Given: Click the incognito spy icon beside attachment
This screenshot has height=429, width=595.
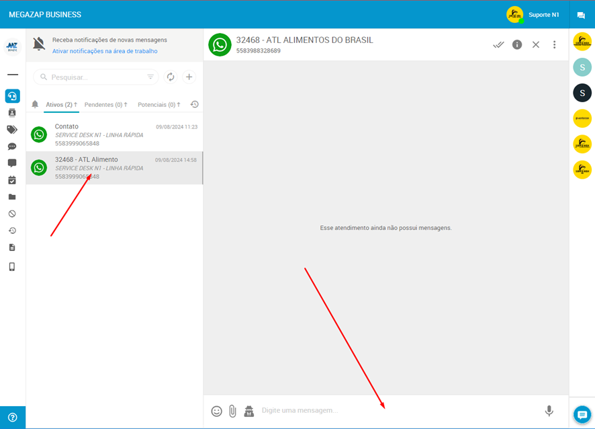Looking at the screenshot, I should point(249,411).
